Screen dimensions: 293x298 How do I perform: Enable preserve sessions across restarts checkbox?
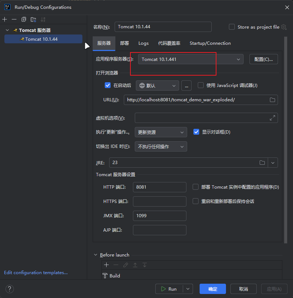(x=196, y=201)
